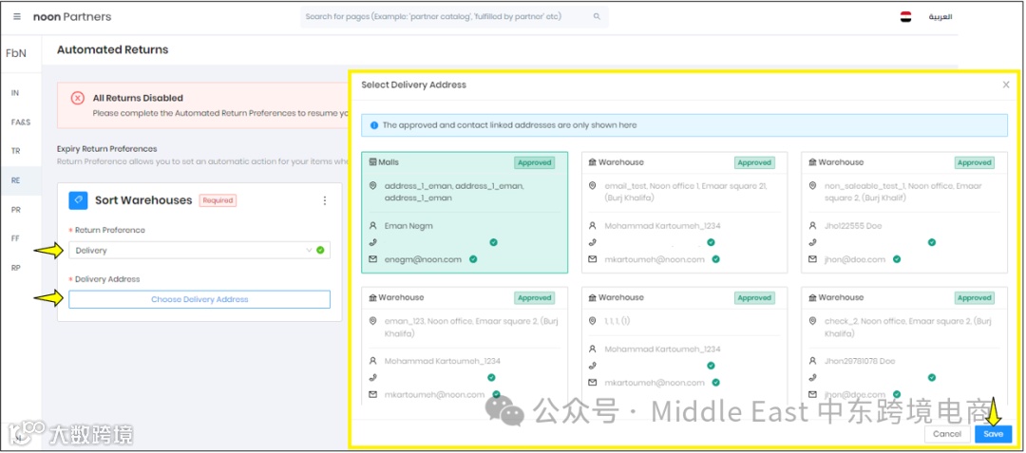The height and width of the screenshot is (453, 1026).
Task: Open three-dot menu on Sort Warehouses card
Action: click(325, 200)
